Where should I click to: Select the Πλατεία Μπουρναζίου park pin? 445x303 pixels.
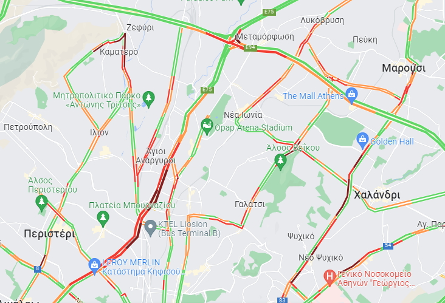click(x=103, y=219)
